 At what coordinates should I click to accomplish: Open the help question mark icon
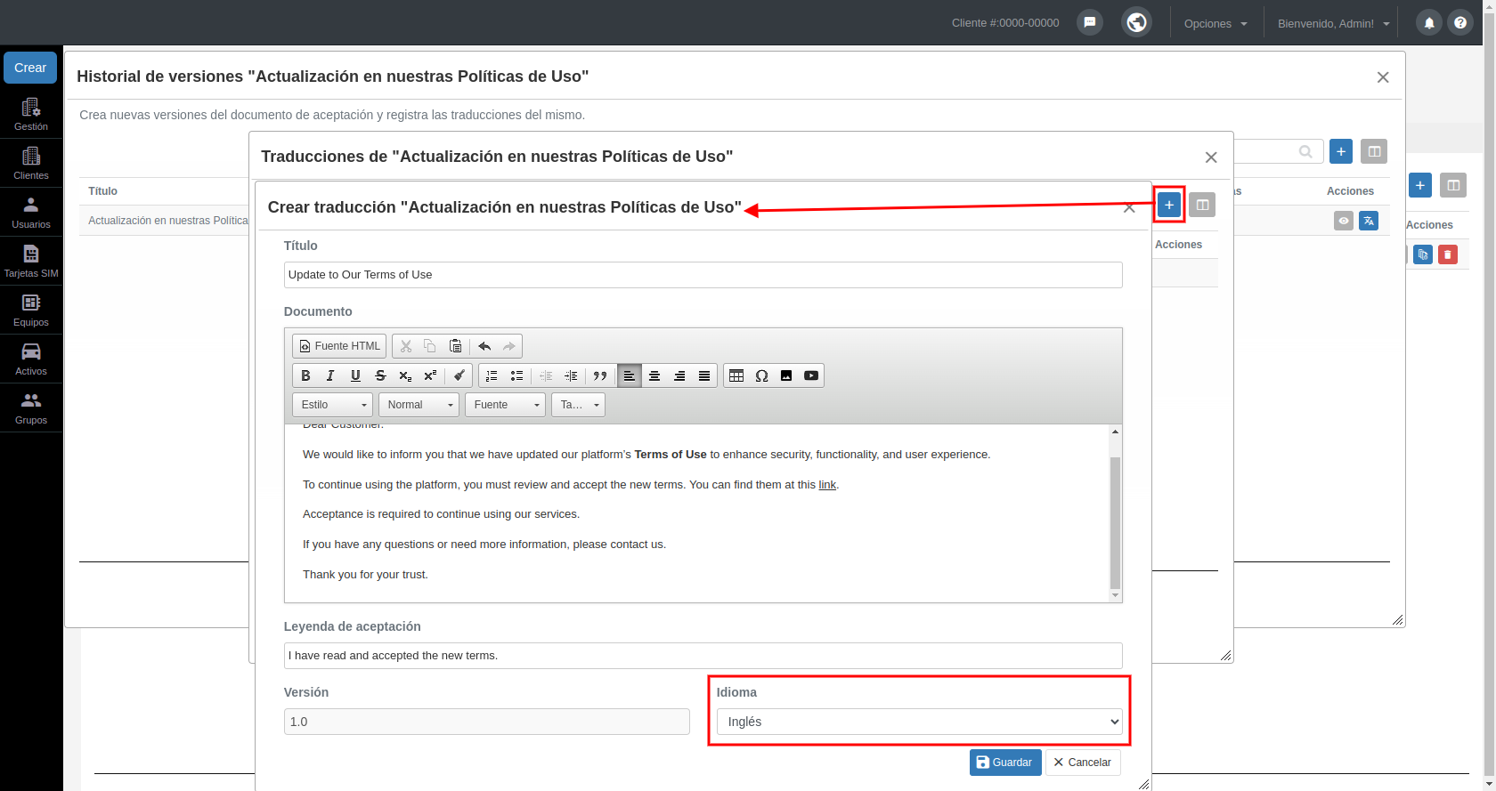(1460, 23)
